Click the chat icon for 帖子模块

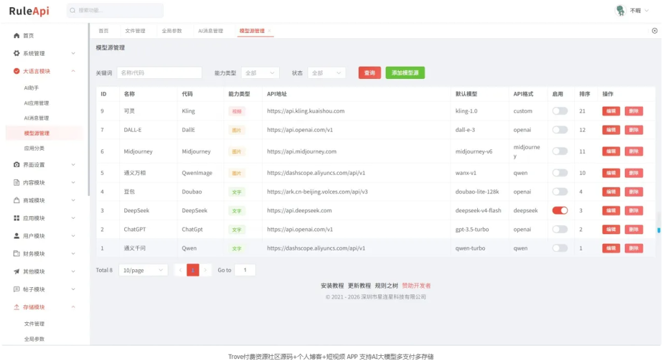[x=16, y=289]
